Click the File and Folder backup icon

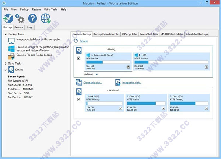click(x=11, y=56)
